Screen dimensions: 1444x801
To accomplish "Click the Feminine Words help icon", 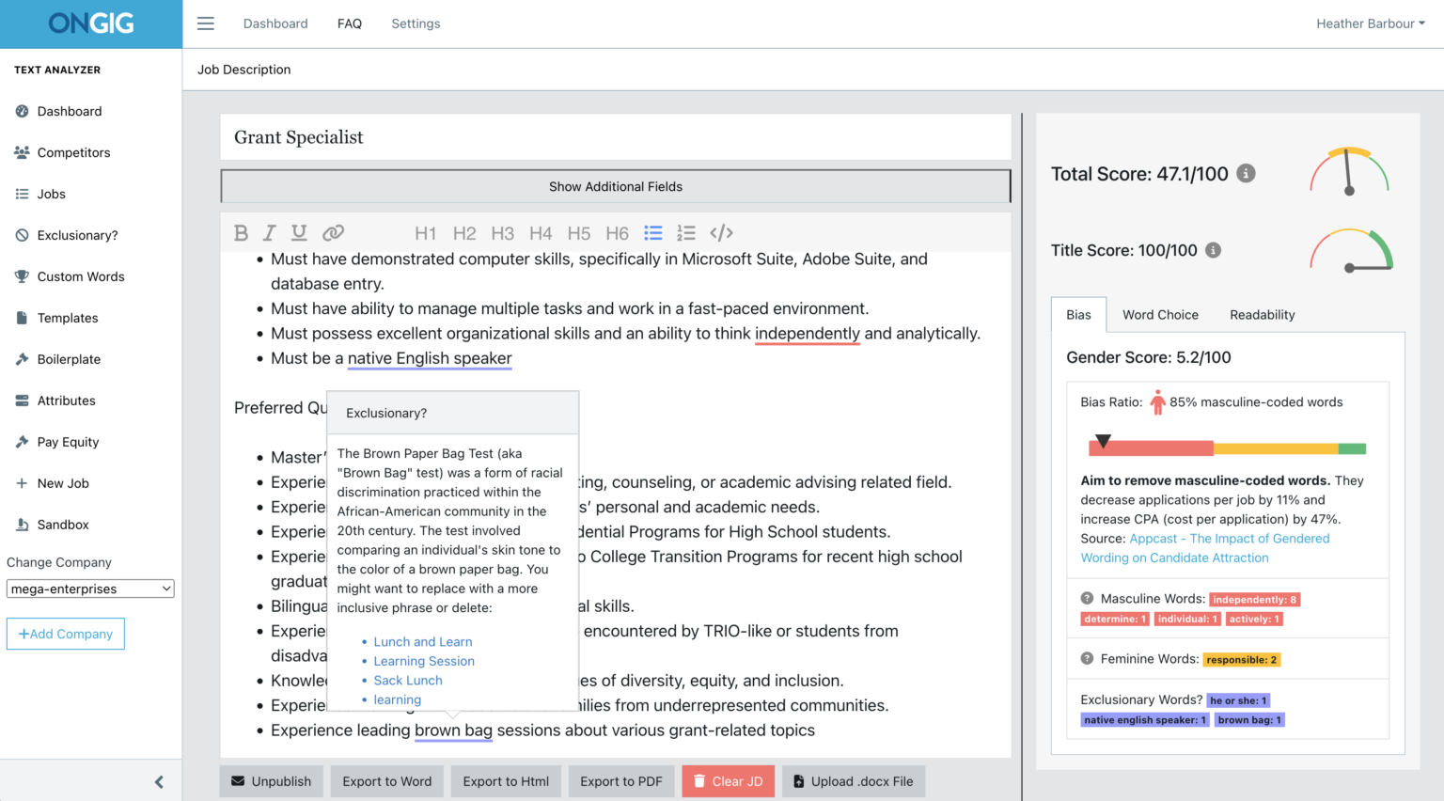I will (x=1087, y=658).
